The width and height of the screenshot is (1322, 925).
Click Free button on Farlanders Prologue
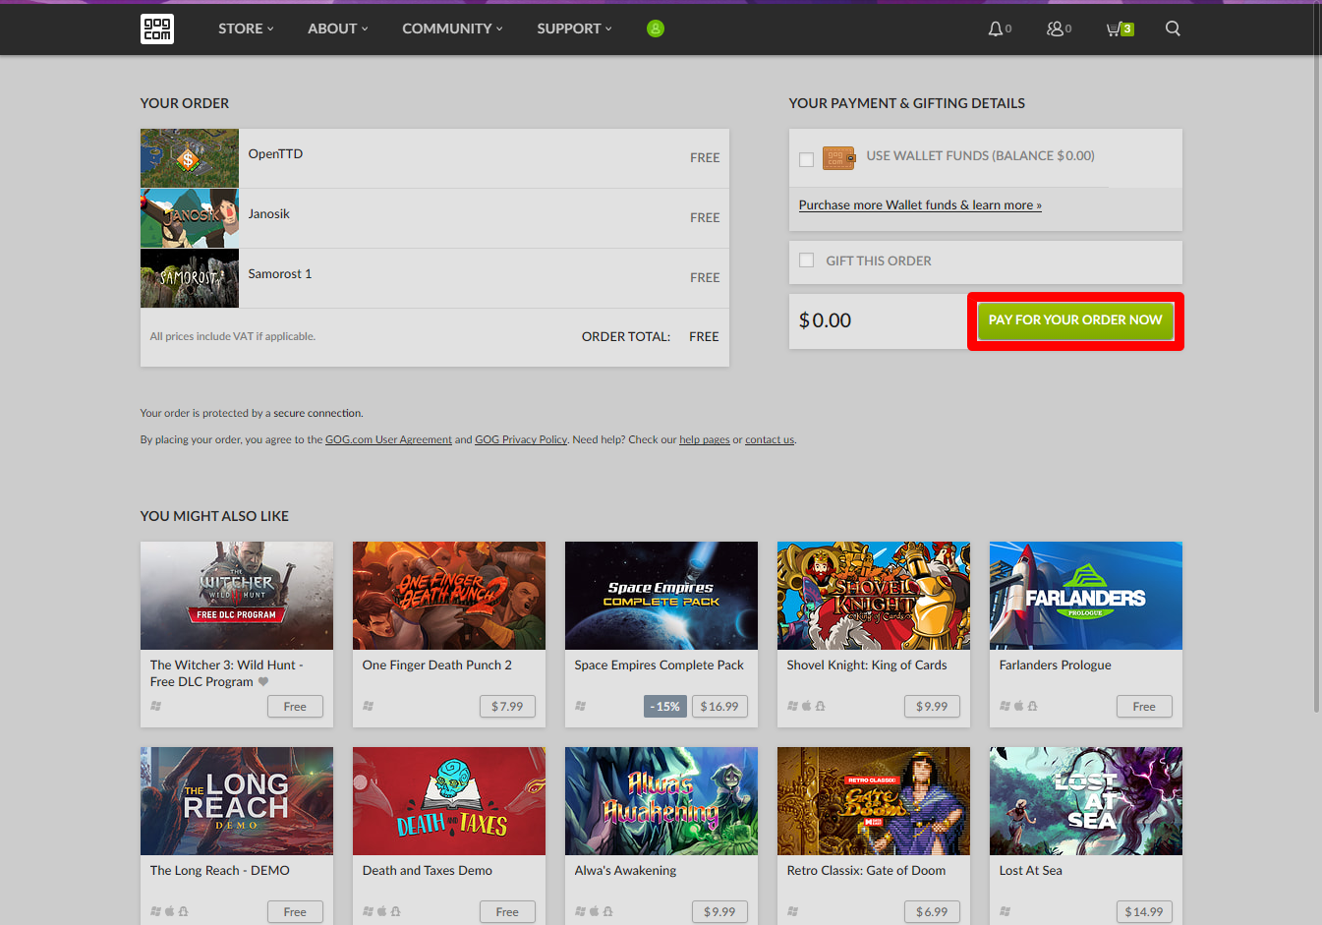click(x=1144, y=706)
